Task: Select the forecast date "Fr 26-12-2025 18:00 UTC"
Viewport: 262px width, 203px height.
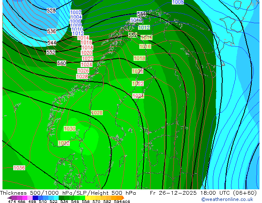Action: [190, 193]
